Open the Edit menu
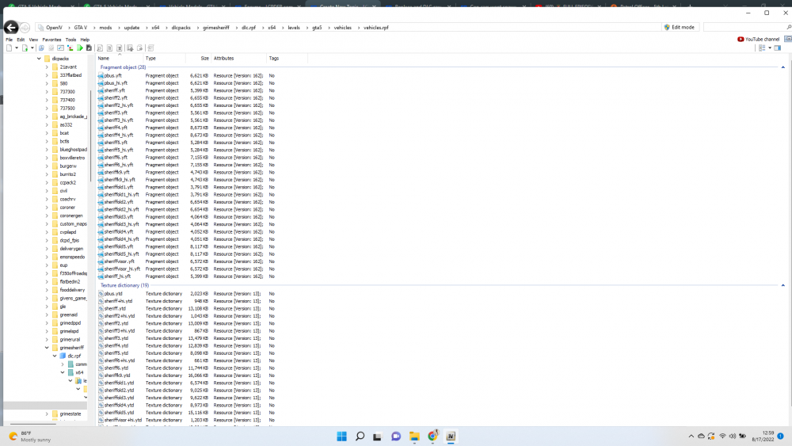The height and width of the screenshot is (446, 792). pyautogui.click(x=21, y=40)
